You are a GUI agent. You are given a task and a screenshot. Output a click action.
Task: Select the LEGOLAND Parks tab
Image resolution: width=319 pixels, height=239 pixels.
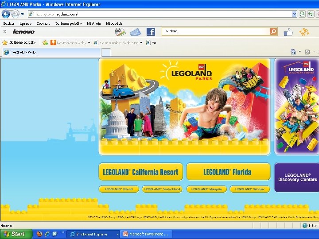51,52
